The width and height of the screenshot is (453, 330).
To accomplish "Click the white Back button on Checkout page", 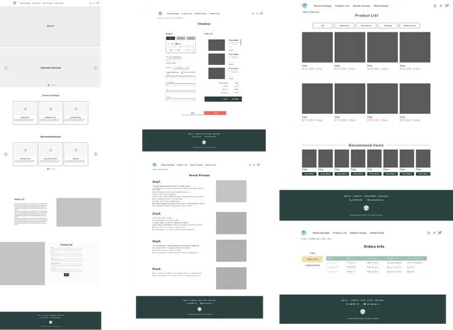I will pyautogui.click(x=193, y=113).
